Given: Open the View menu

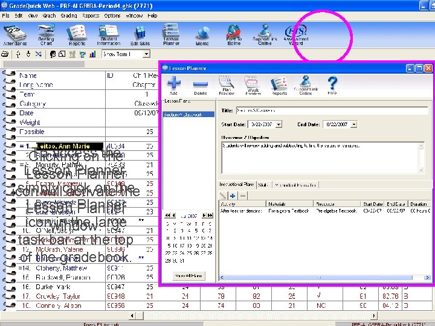Looking at the screenshot, I should coord(33,16).
